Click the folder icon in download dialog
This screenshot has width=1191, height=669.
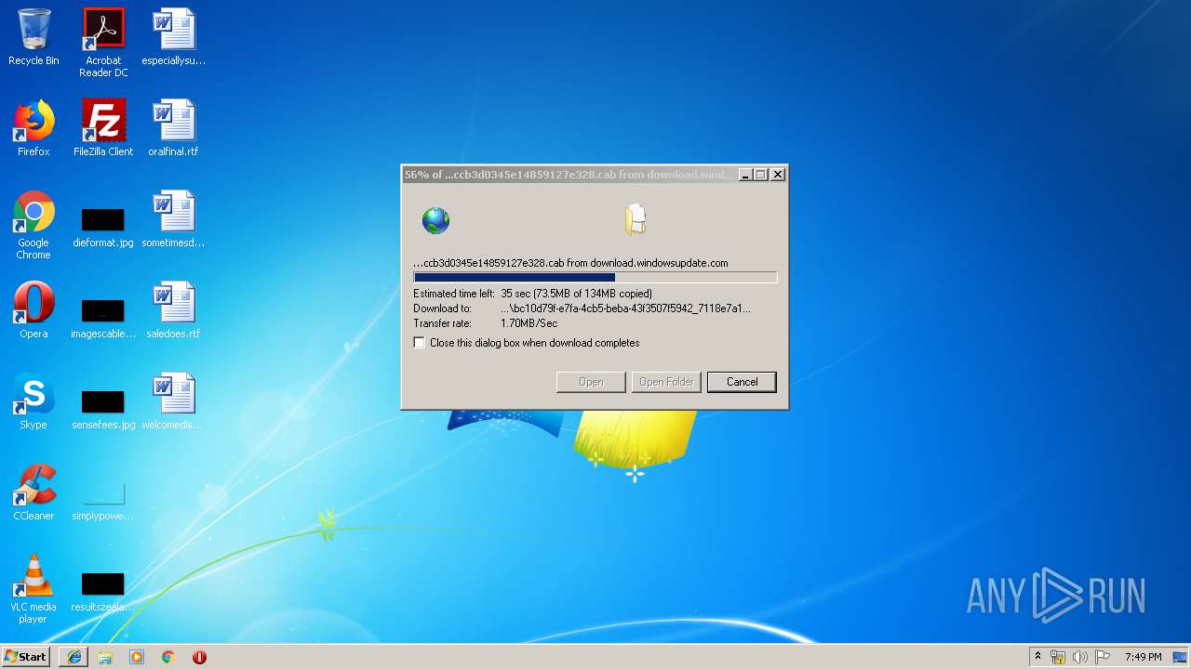(x=636, y=220)
